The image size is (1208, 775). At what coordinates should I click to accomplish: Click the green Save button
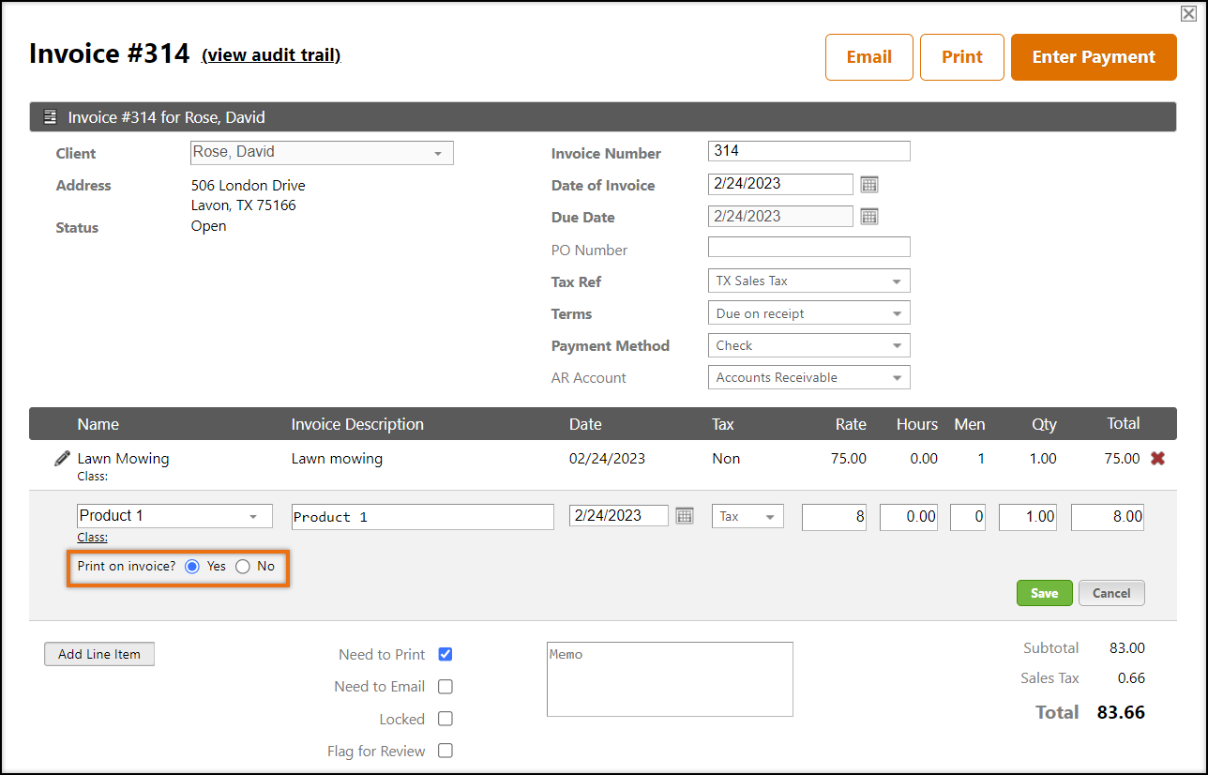pos(1044,593)
